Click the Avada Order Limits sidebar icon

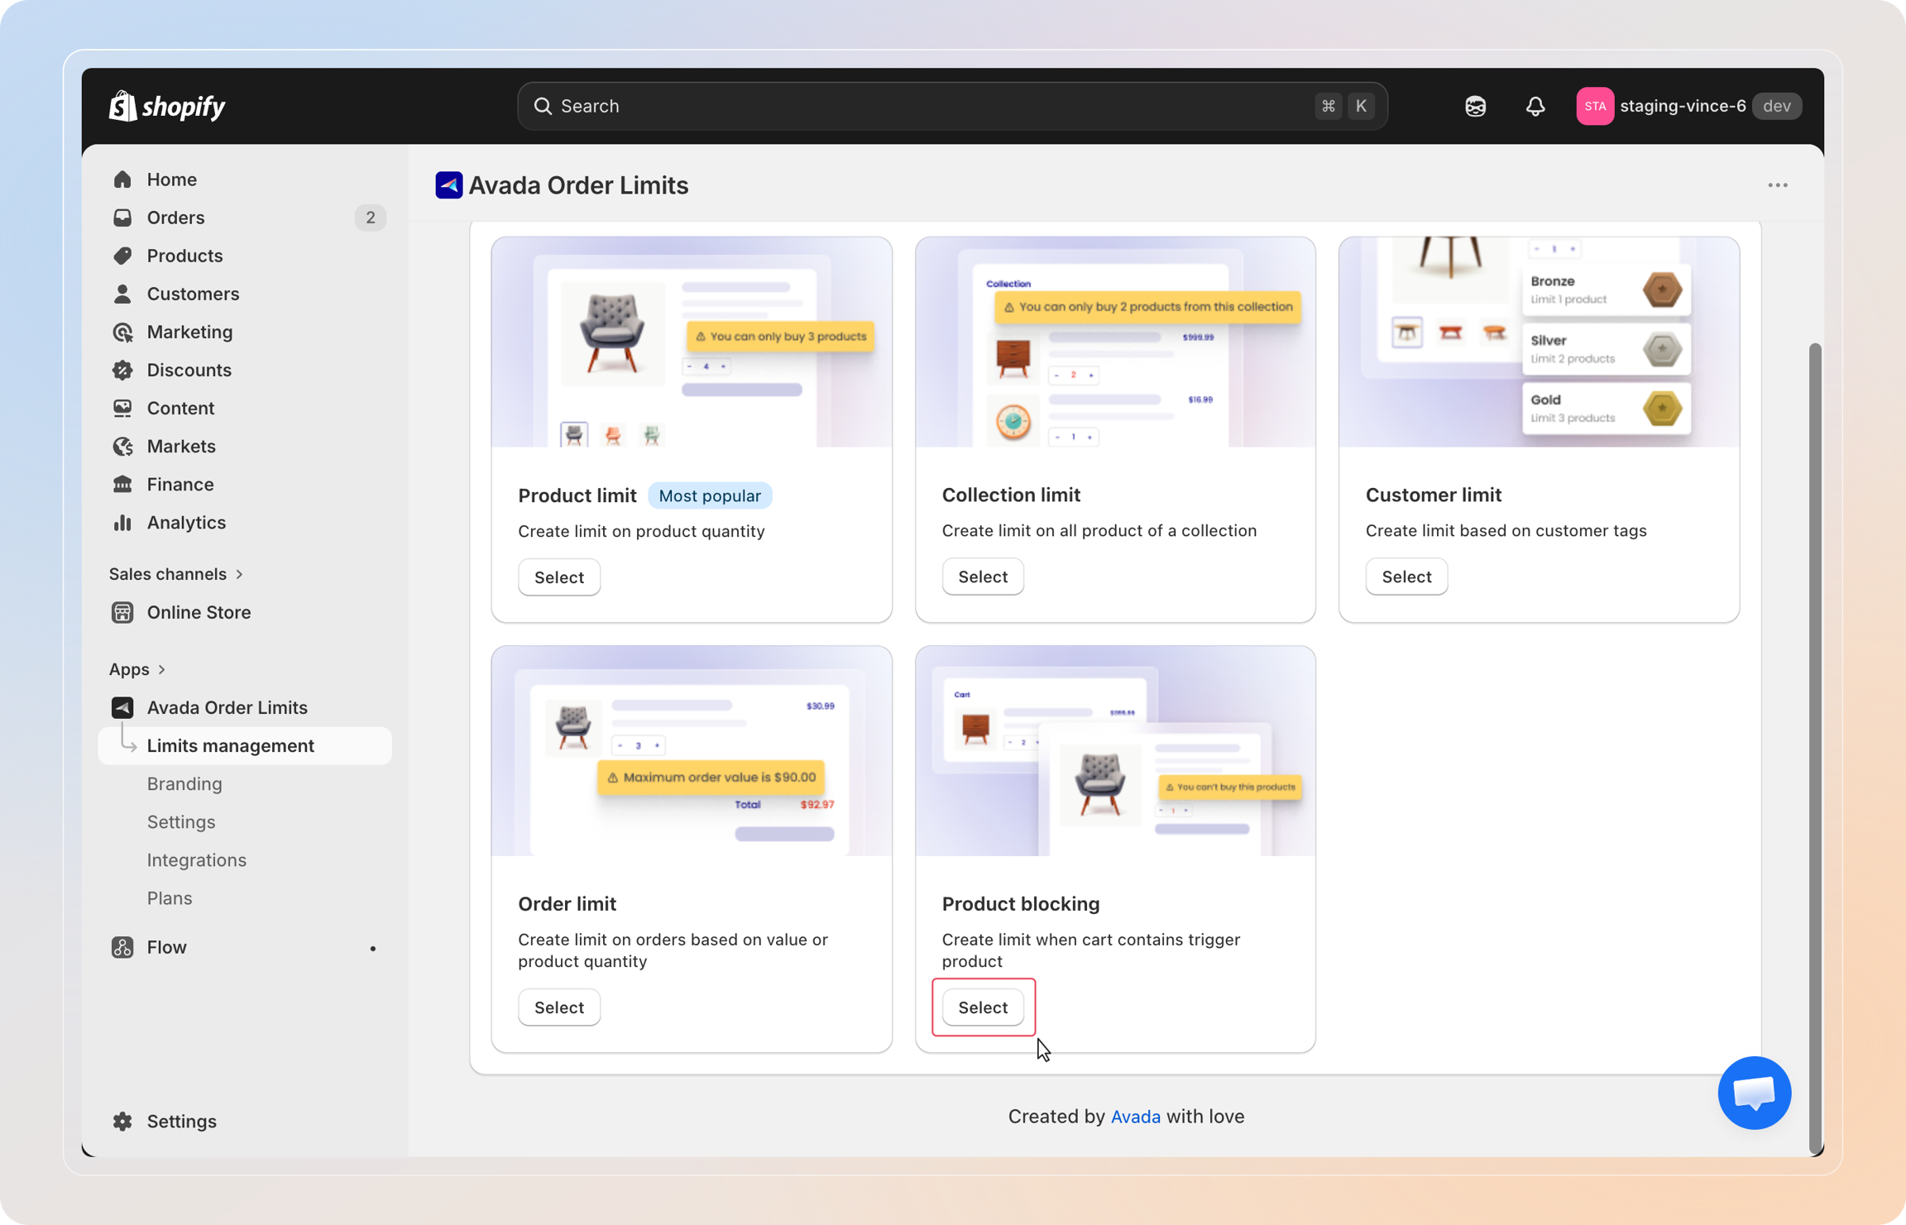(122, 707)
